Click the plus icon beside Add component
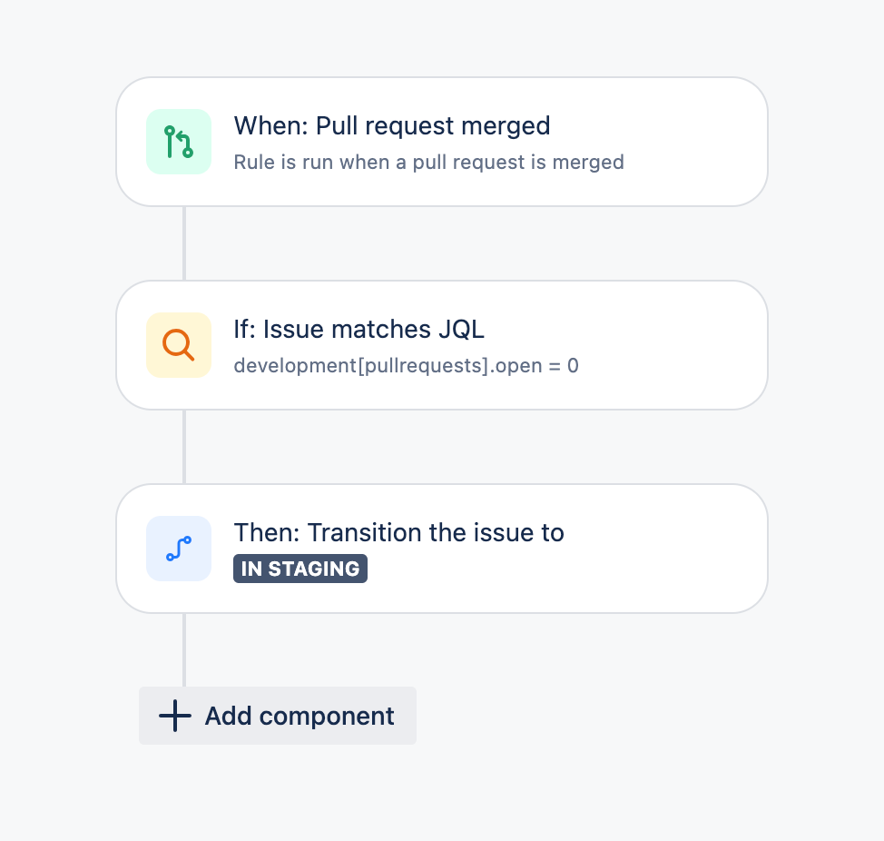884x841 pixels. click(x=175, y=716)
